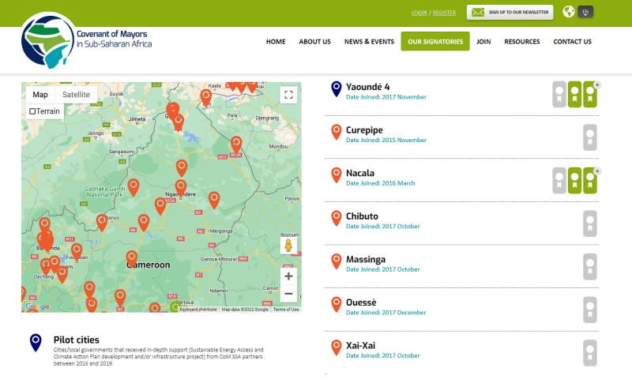This screenshot has width=632, height=379.
Task: Go to the News & Events menu
Action: 369,42
